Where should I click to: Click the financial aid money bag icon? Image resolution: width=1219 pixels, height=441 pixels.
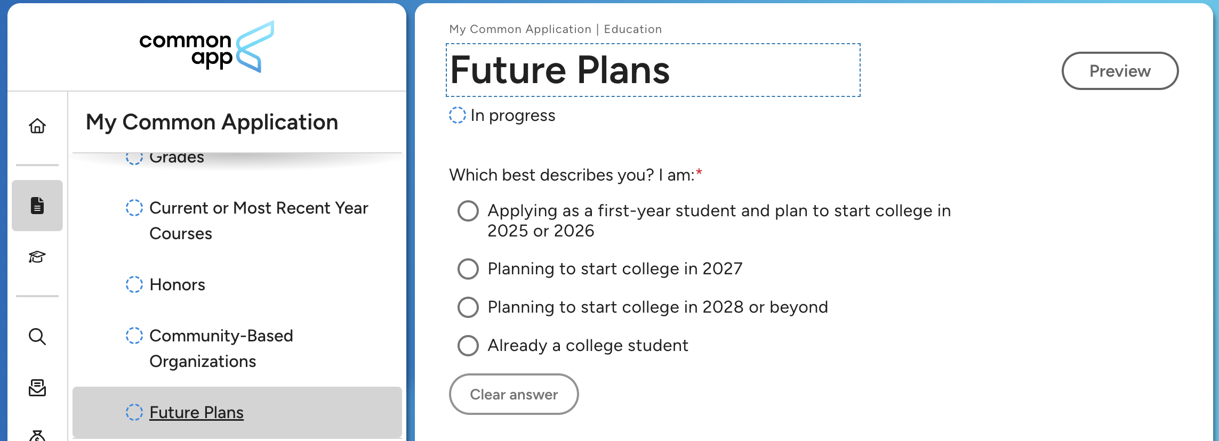click(x=37, y=436)
